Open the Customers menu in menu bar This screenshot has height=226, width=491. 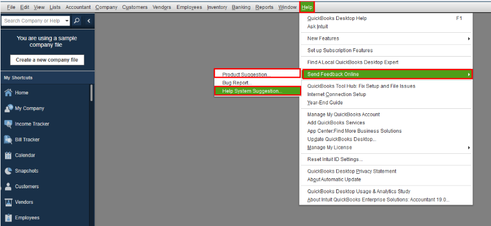pos(135,7)
